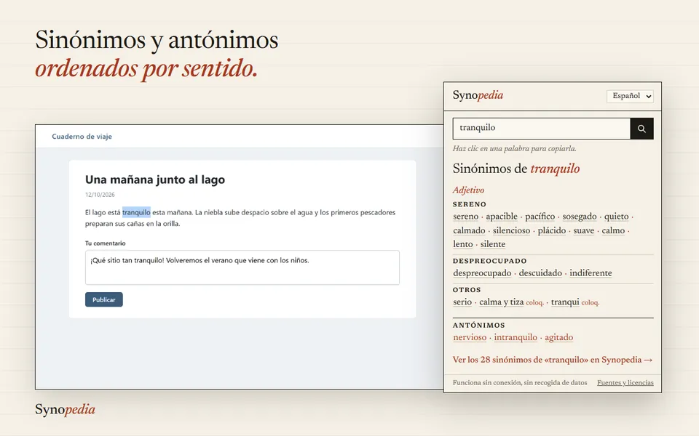699x436 pixels.
Task: Click the highlighted word tranquilo in the article
Action: pyautogui.click(x=136, y=212)
